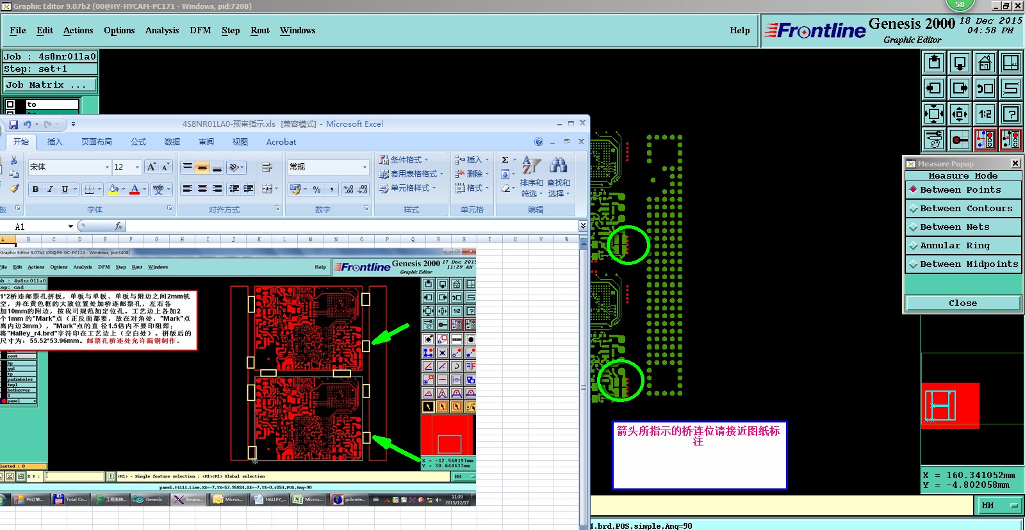Viewport: 1025px width, 530px height.
Task: Expand the font color dropdown arrow
Action: (144, 189)
